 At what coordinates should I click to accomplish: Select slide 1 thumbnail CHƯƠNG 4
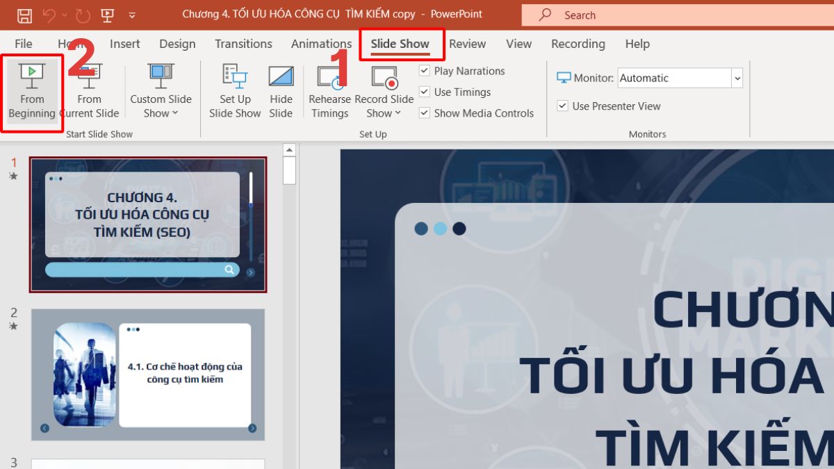[x=148, y=224]
